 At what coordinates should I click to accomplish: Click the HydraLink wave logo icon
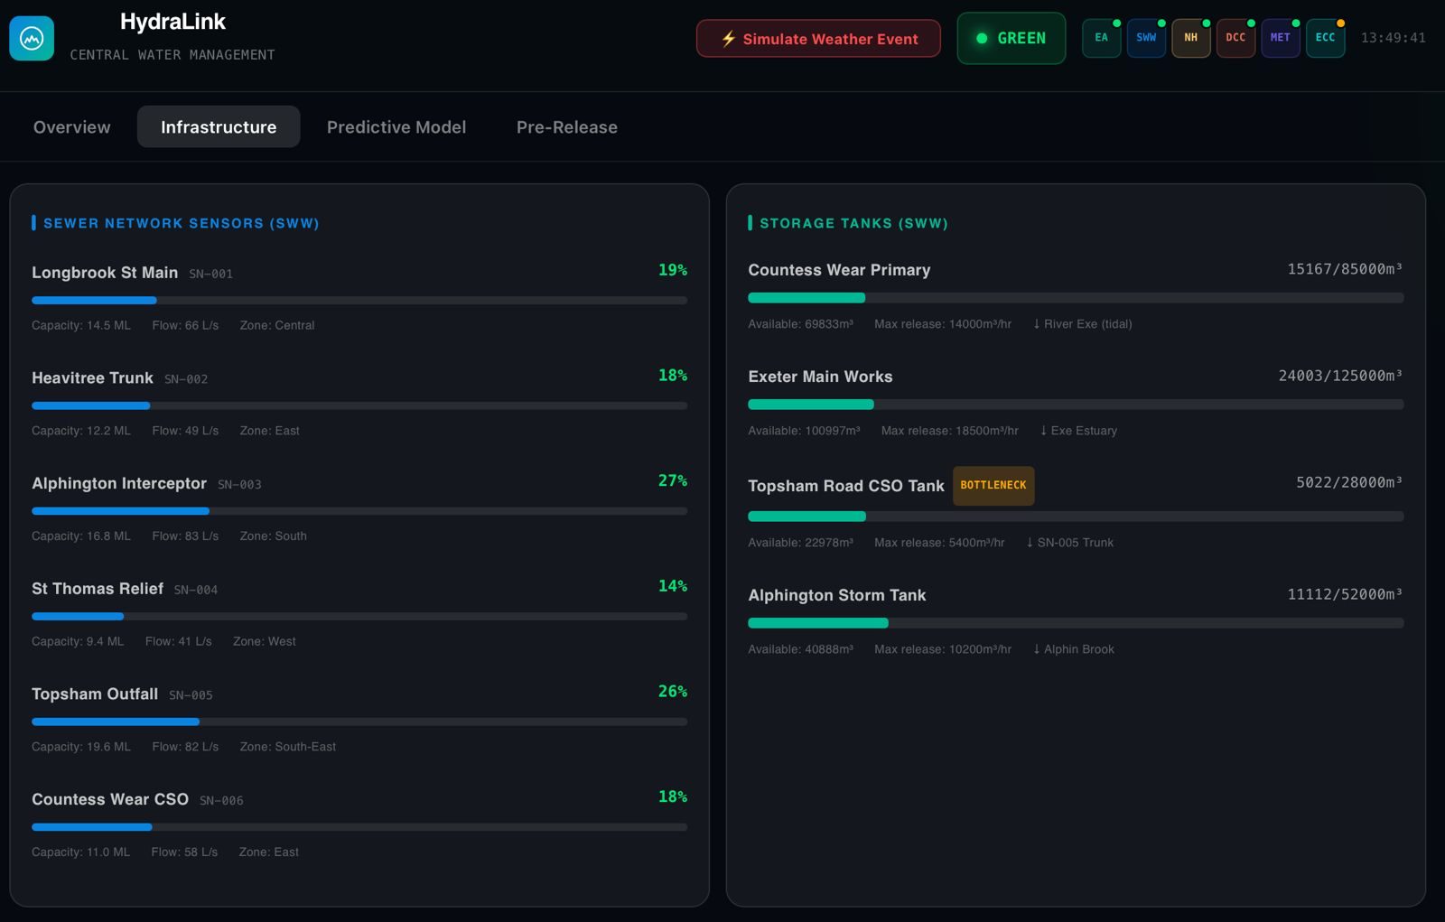[x=32, y=39]
